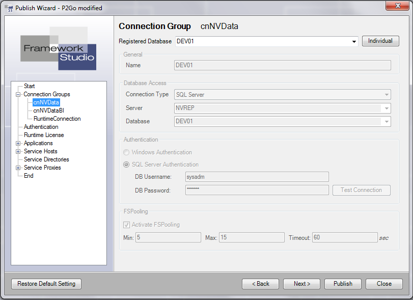413x300 pixels.
Task: Select cnNVDataBI in the tree
Action: click(x=49, y=111)
